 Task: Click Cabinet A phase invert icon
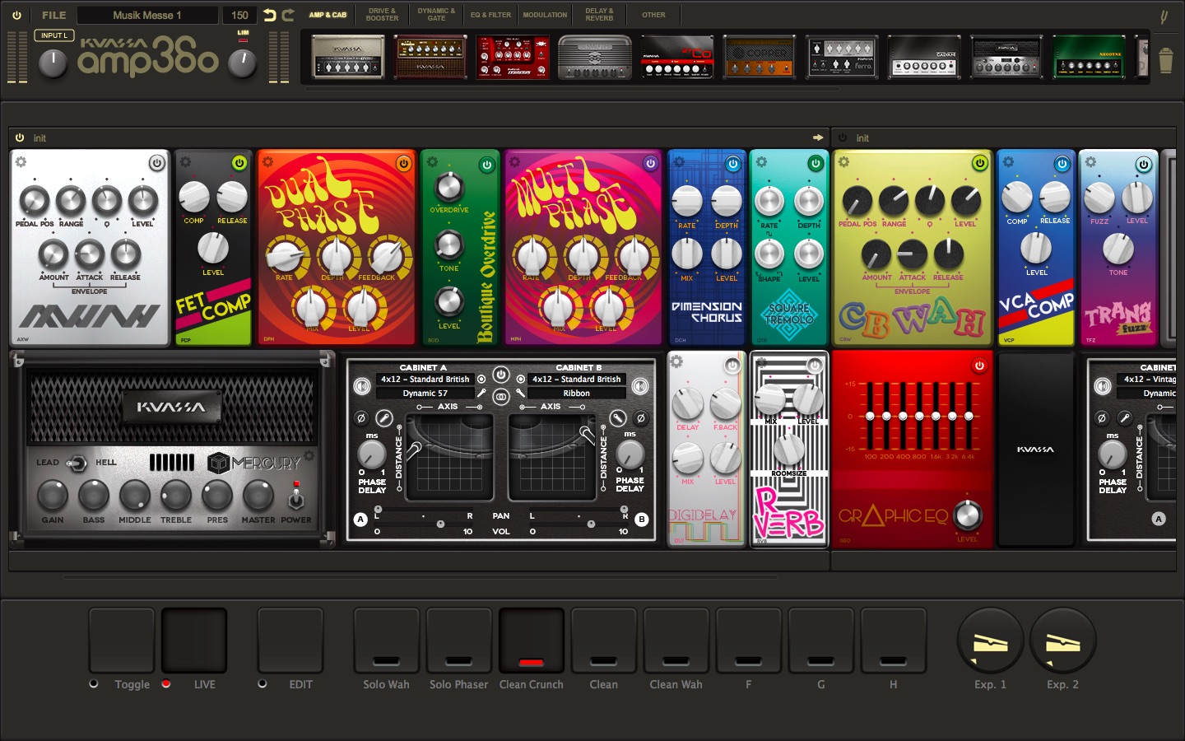coord(360,418)
